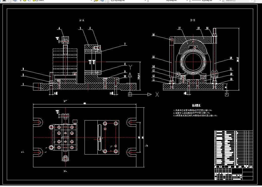Select part balloon number 7
262x187 pixels.
125,44
